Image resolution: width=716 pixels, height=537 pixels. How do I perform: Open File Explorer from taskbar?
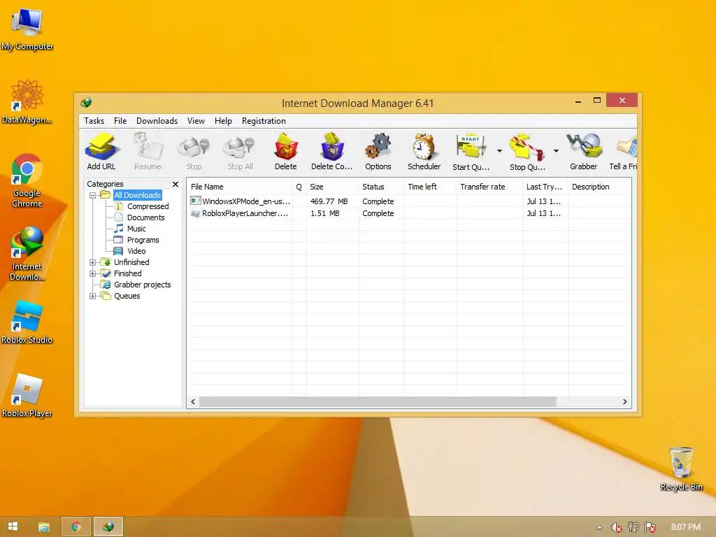pos(44,527)
